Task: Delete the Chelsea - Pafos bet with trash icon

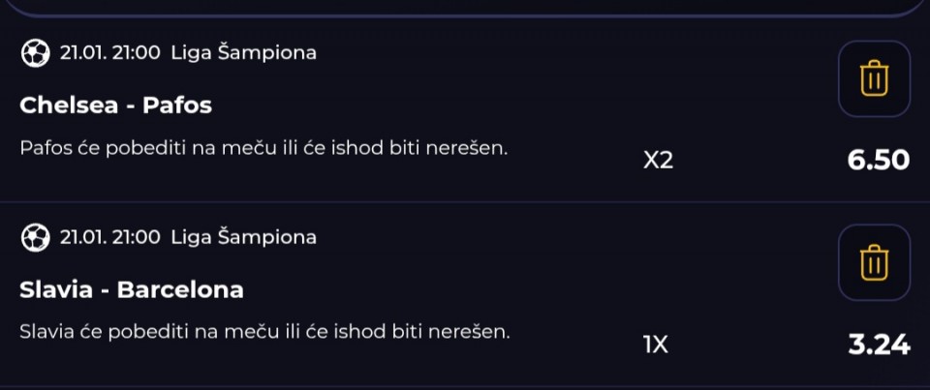Action: 874,78
